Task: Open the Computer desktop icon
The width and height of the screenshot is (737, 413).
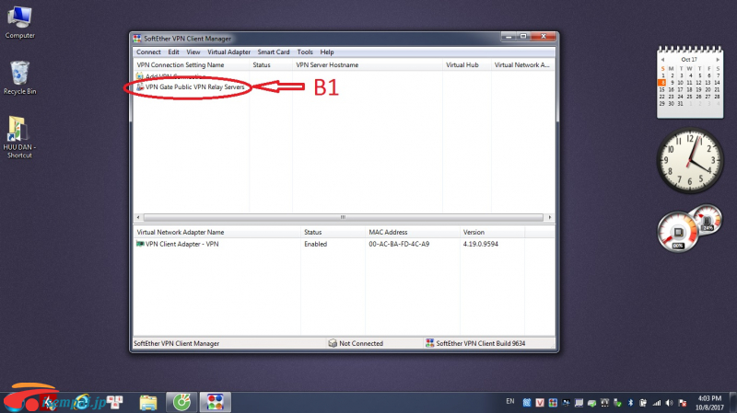Action: point(19,22)
